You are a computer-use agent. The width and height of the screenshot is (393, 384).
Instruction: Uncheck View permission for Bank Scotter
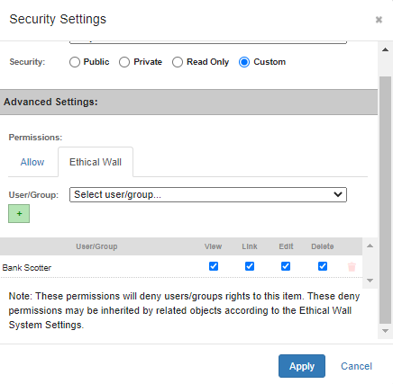pyautogui.click(x=214, y=266)
